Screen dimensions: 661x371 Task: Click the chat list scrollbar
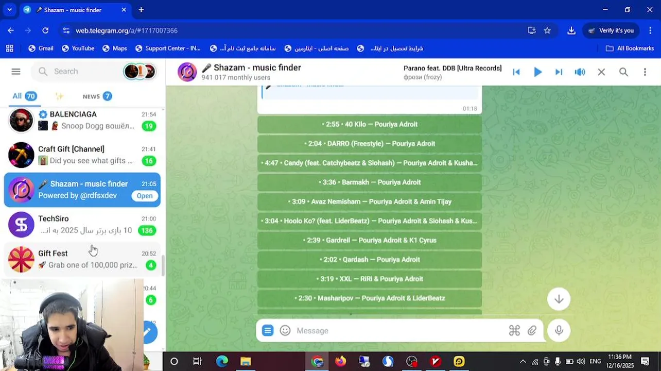tap(163, 265)
